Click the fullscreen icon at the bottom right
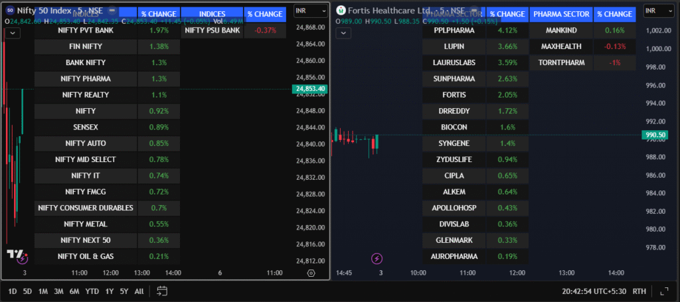This screenshot has height=302, width=680. click(664, 291)
